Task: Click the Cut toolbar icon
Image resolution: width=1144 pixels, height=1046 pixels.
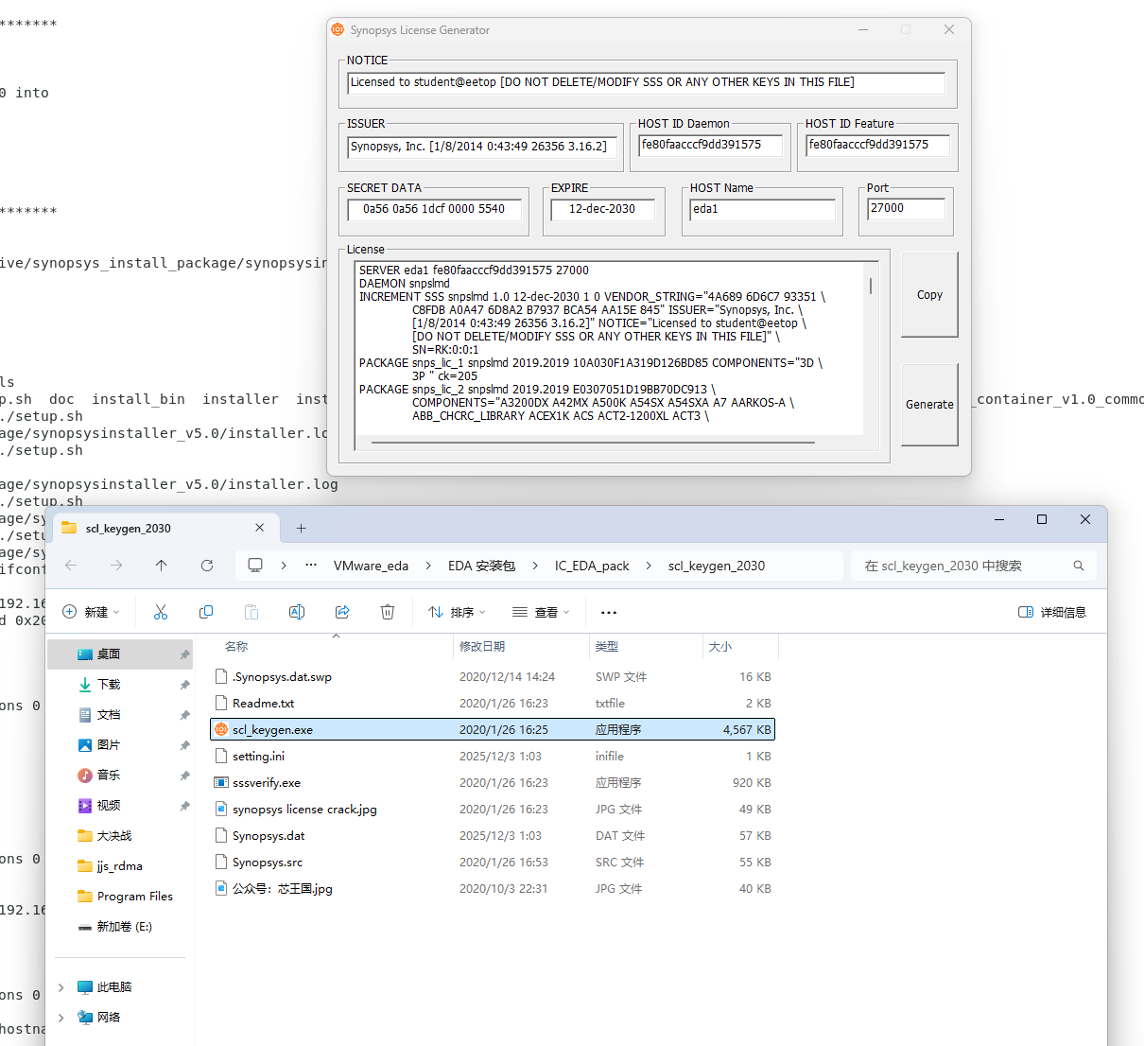Action: click(161, 612)
